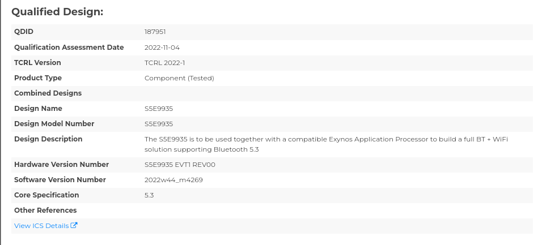Image resolution: width=542 pixels, height=245 pixels.
Task: Click the external link icon beside View ICS Details
Action: 74,226
